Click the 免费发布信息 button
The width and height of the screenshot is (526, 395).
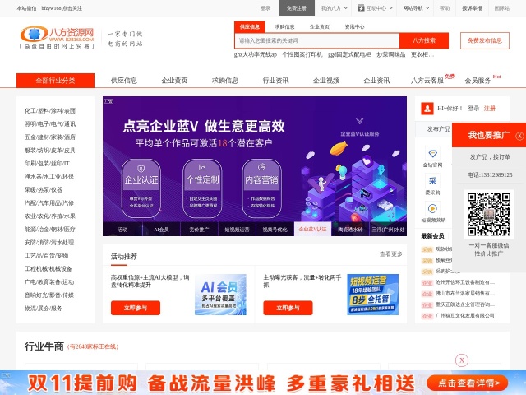485,40
